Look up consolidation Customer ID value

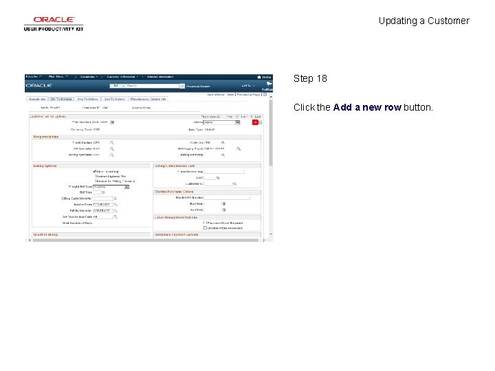tap(234, 184)
